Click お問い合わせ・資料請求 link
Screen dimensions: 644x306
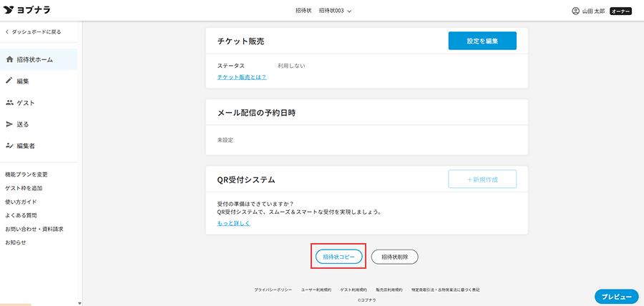coord(34,229)
